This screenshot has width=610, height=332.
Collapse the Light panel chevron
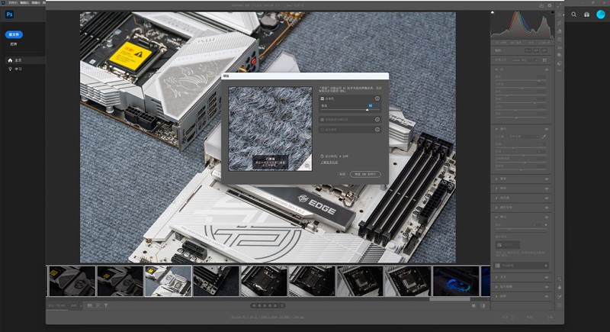[496, 69]
